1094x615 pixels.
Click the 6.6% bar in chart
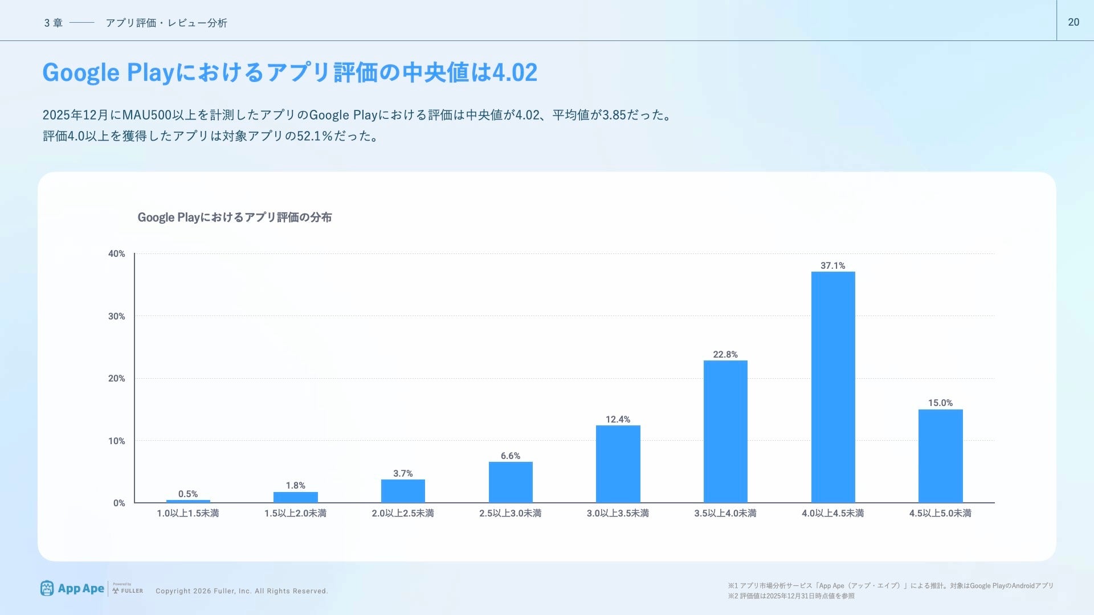pos(511,482)
